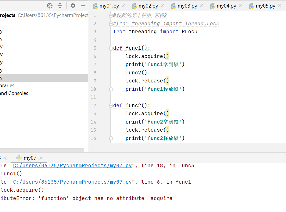Switch to the my04.py editor tab

coord(226,6)
